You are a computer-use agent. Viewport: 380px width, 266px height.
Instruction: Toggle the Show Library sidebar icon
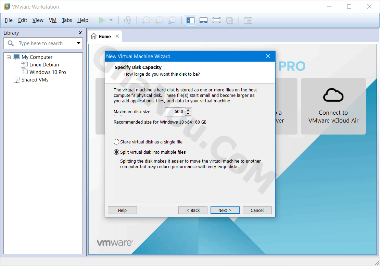[190, 20]
